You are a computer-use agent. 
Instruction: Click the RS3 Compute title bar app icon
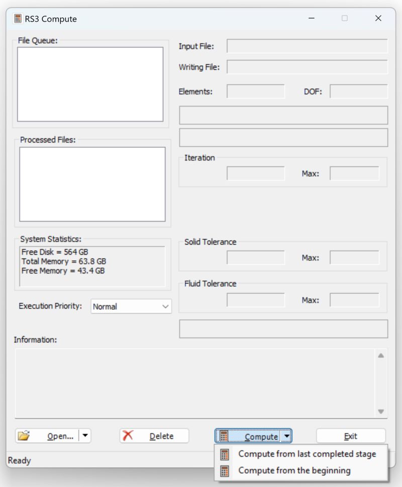(x=18, y=19)
